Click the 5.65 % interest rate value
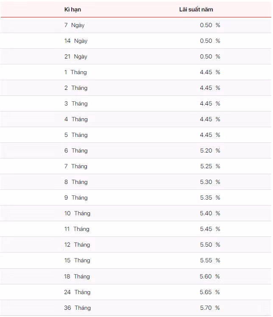The image size is (273, 317). click(210, 292)
